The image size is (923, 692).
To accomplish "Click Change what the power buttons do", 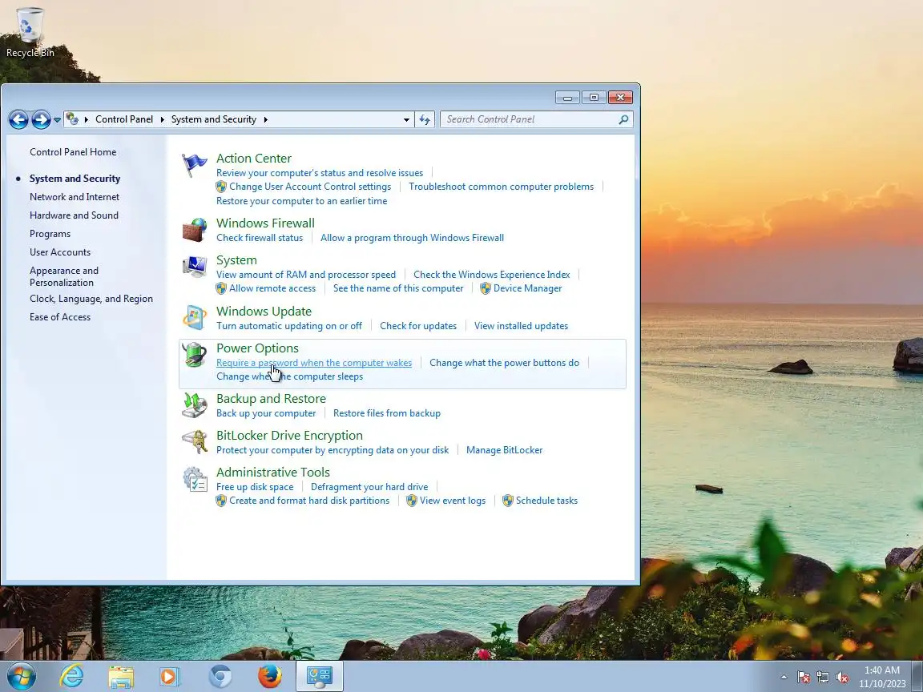I will tap(505, 363).
